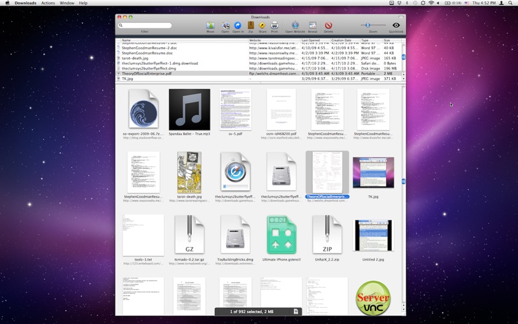The image size is (518, 324).
Task: Select the UnRarX_2.2.zip file icon
Action: (x=327, y=235)
